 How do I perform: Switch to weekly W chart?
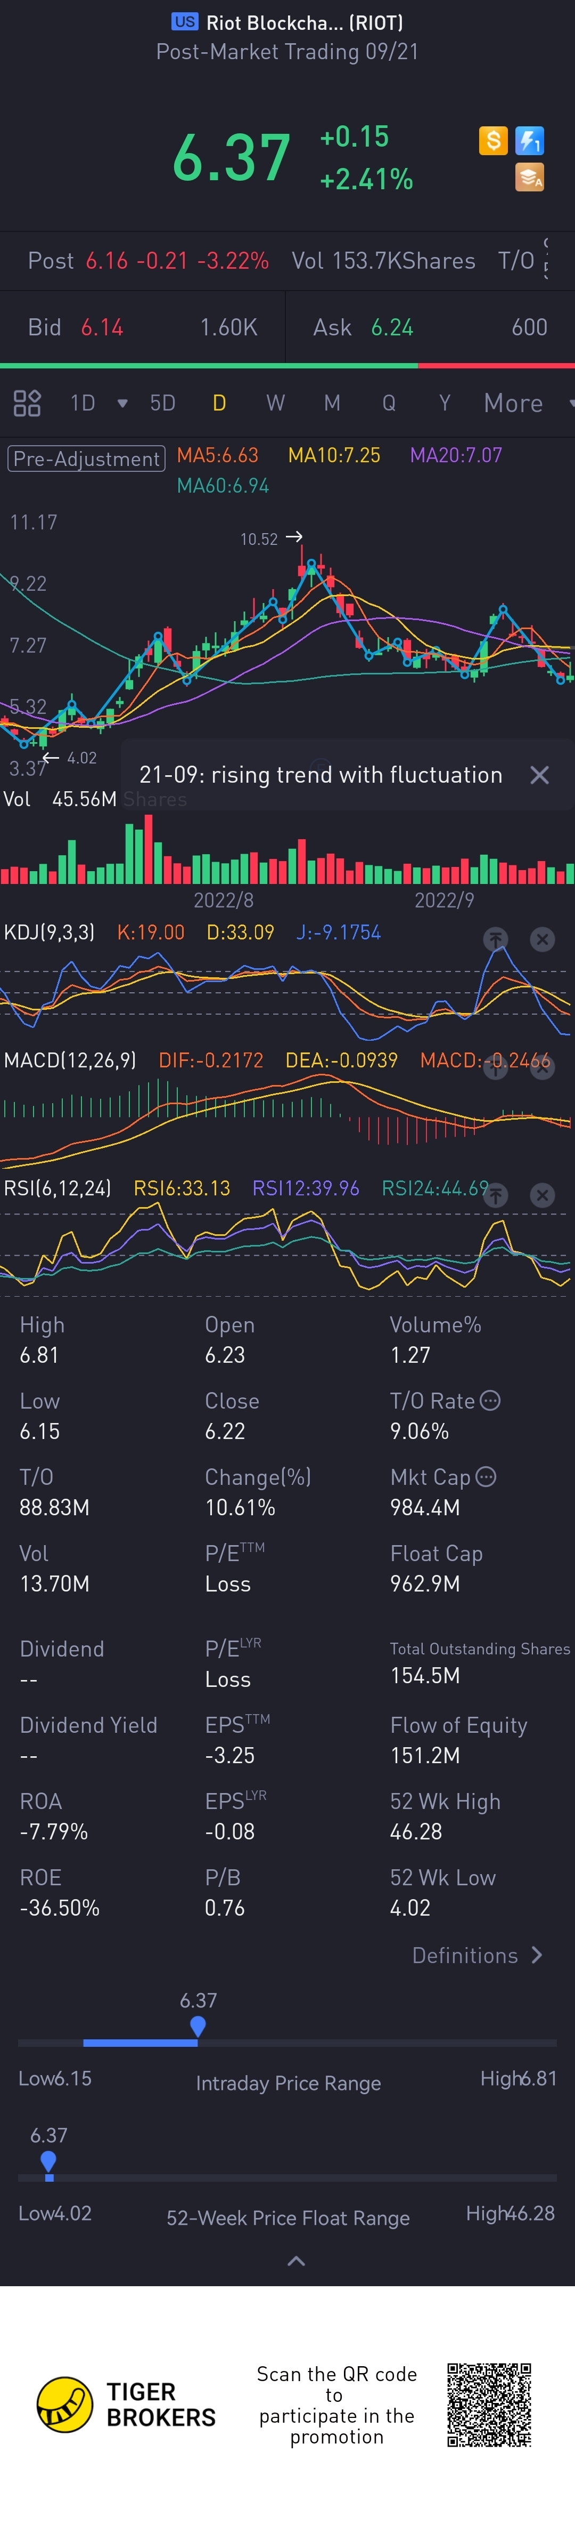[276, 403]
